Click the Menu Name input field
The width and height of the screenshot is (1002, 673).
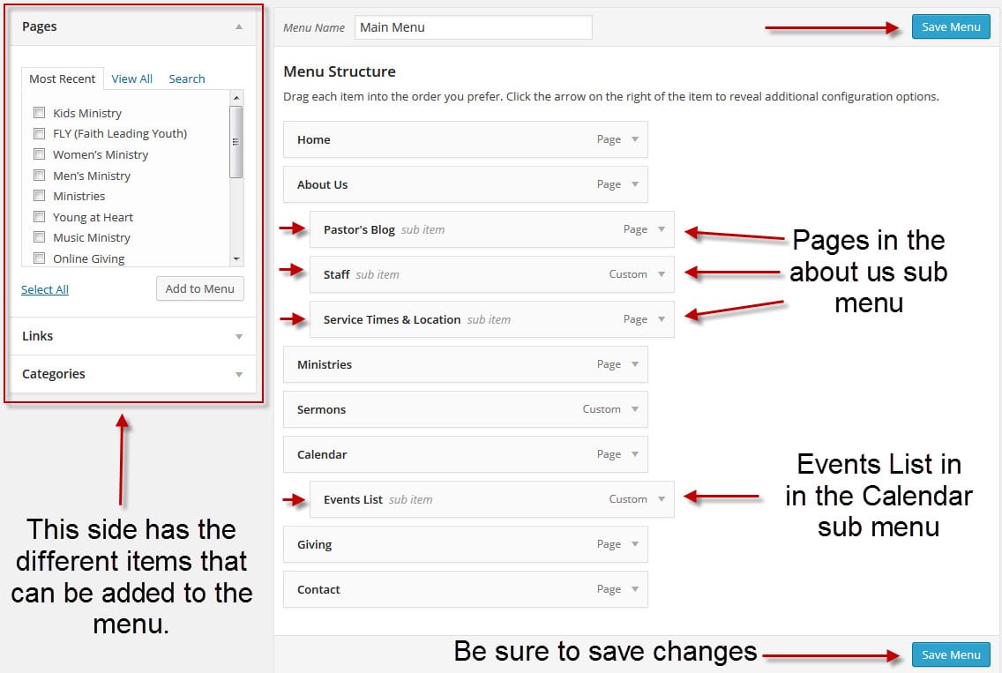tap(474, 27)
